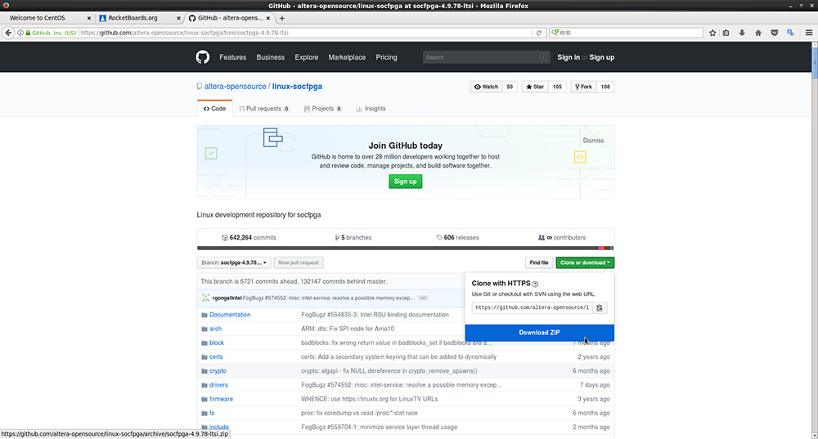Open the arch folder
This screenshot has height=439, width=818.
click(215, 329)
